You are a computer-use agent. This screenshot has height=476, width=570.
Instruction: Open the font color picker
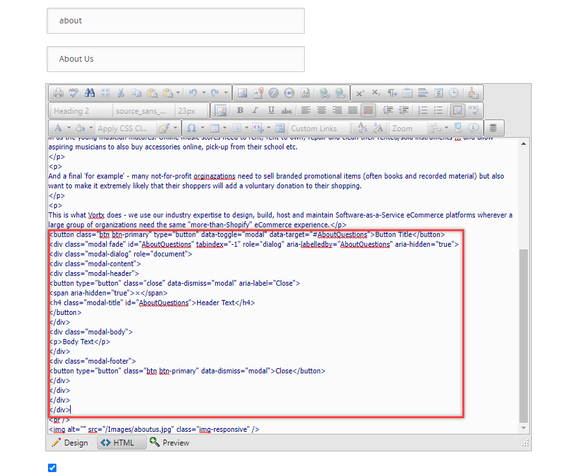[58, 127]
